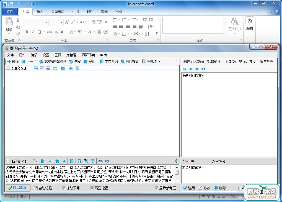This screenshot has width=282, height=202.
Task: Expand the 库管理 toolbar dropdown arrow
Action: tap(159, 62)
